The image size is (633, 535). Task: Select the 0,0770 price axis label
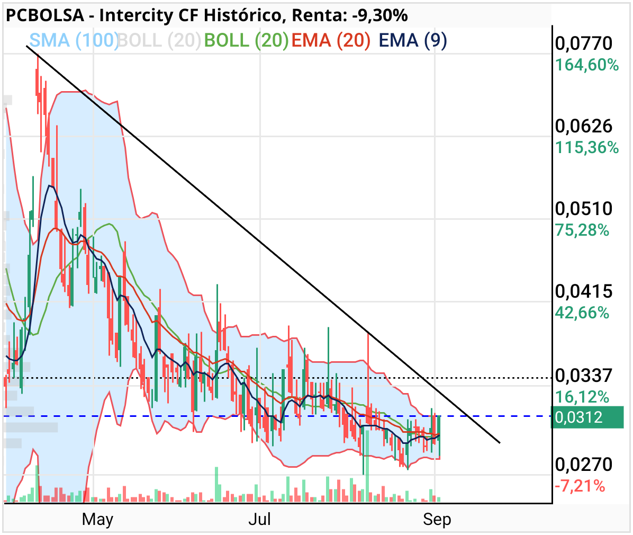click(584, 43)
